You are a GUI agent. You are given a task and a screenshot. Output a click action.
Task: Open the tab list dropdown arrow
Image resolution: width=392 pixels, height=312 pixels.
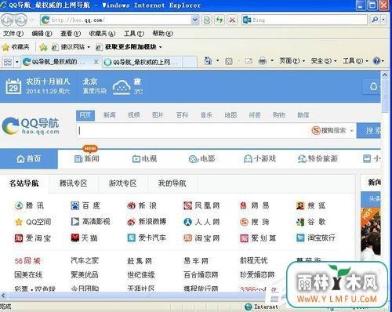coord(17,62)
